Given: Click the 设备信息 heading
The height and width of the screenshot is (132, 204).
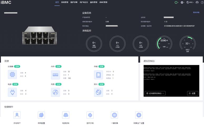Looking at the screenshot, I should coord(87,13).
